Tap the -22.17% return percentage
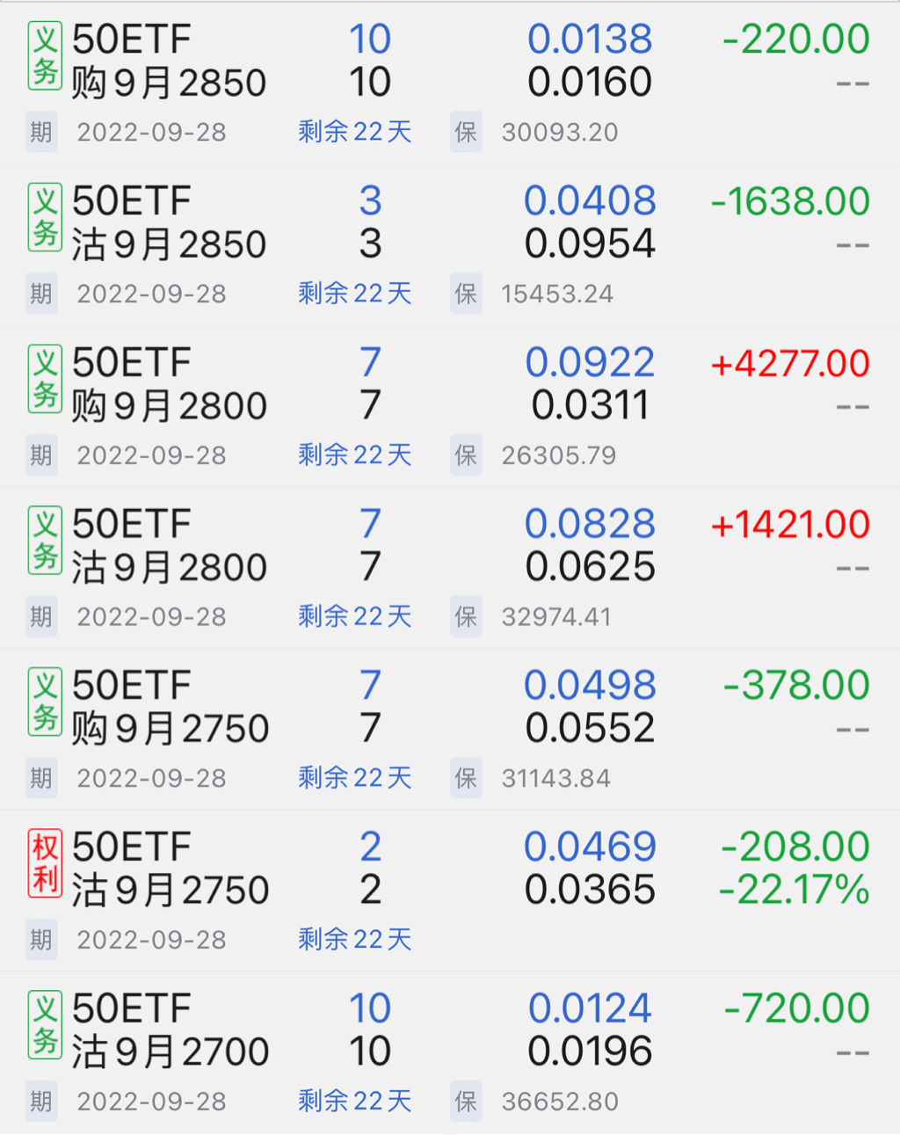900x1135 pixels. pos(795,890)
